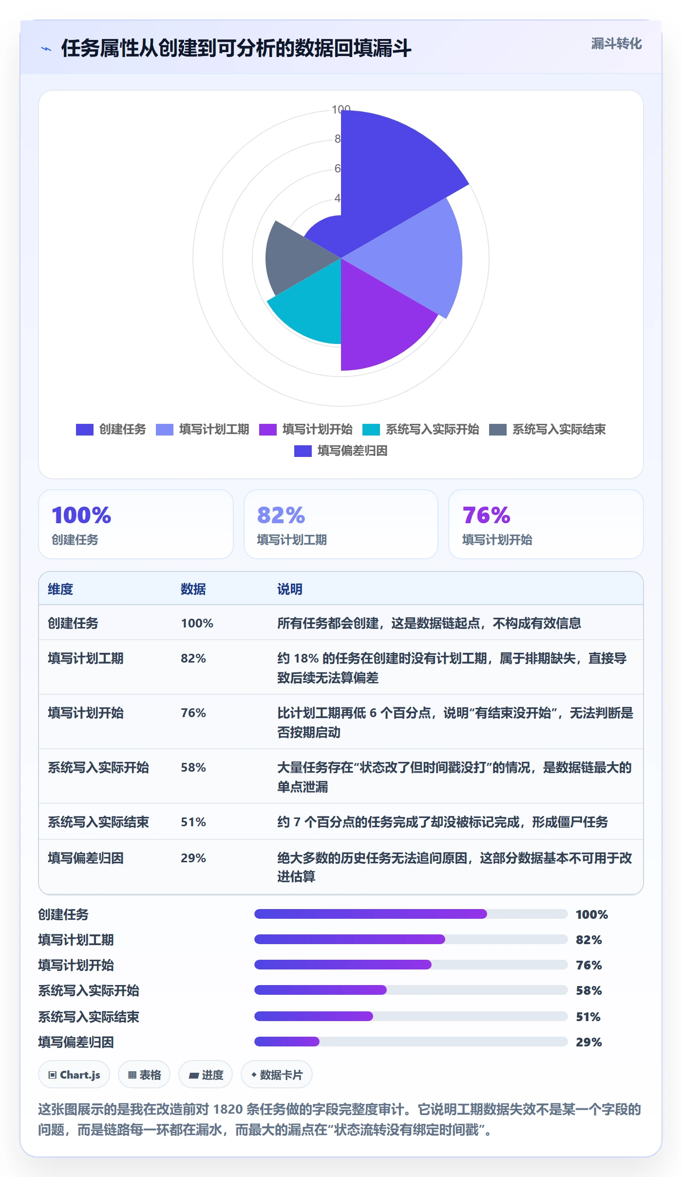This screenshot has height=1177, width=682.
Task: Toggle the 填写计划工期 legend swatch
Action: [x=164, y=430]
